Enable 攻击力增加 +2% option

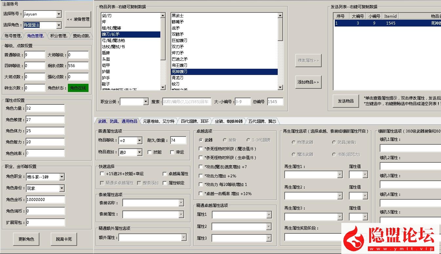pos(201,176)
